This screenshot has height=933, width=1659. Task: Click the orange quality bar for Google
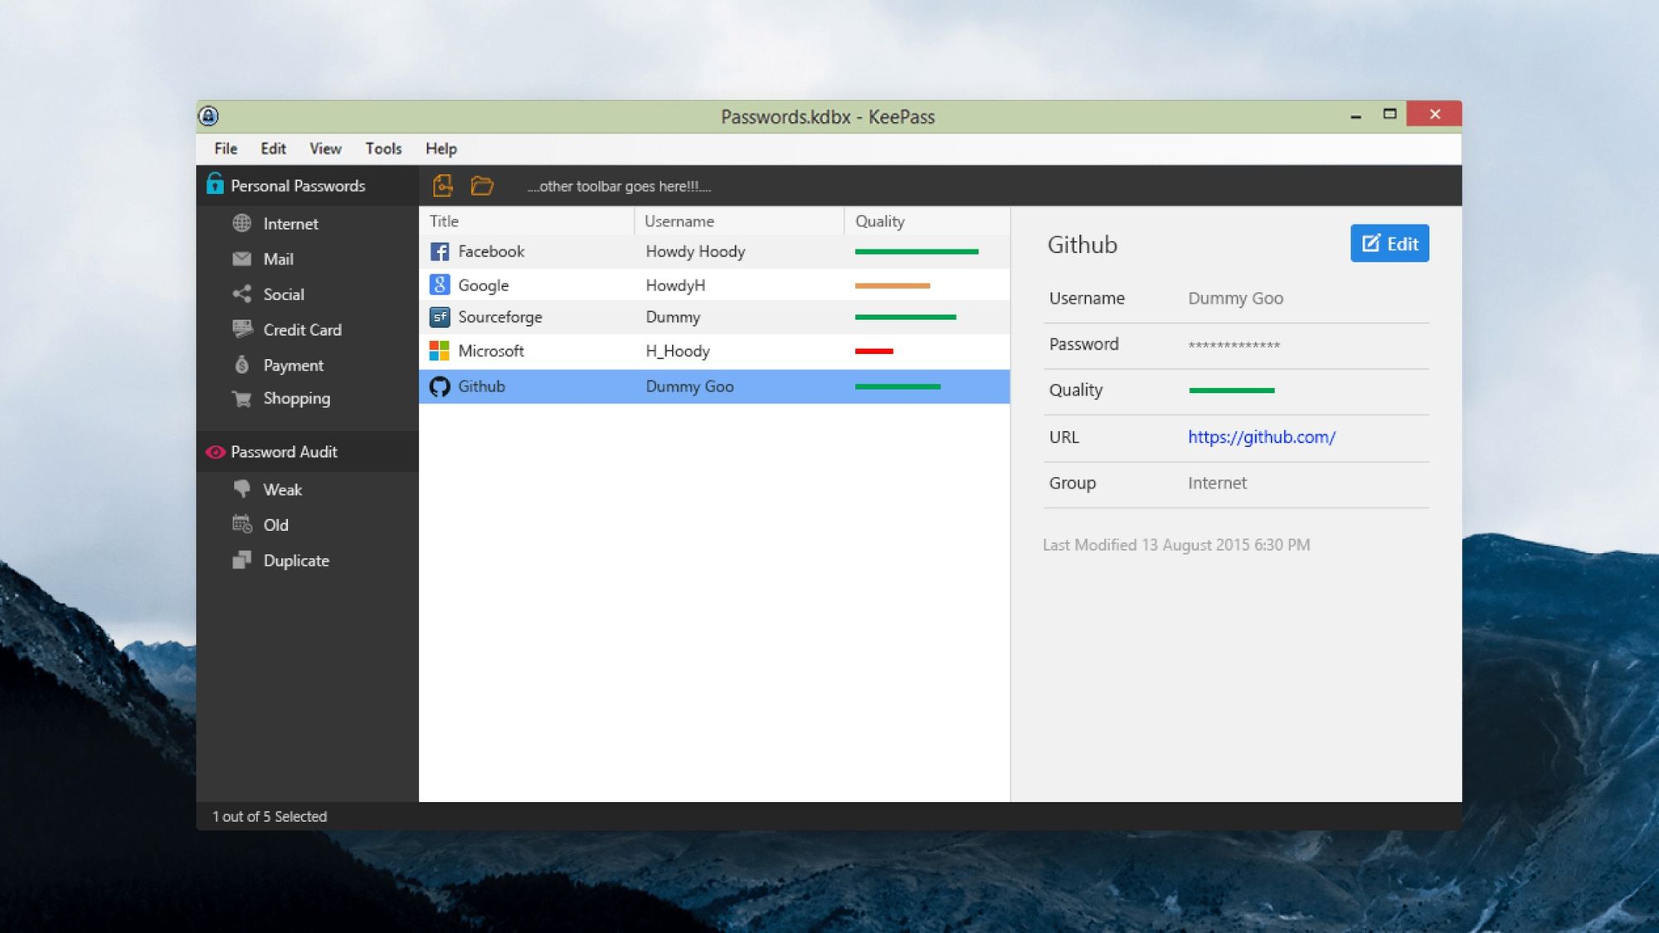893,285
